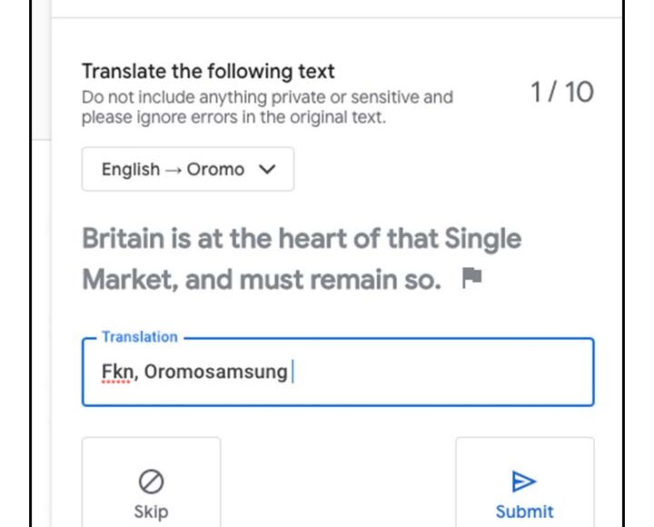Click the chevron arrow beside Oromo
The height and width of the screenshot is (527, 654).
267,169
